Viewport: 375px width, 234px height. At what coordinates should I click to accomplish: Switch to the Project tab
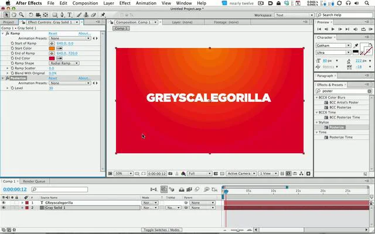point(9,22)
